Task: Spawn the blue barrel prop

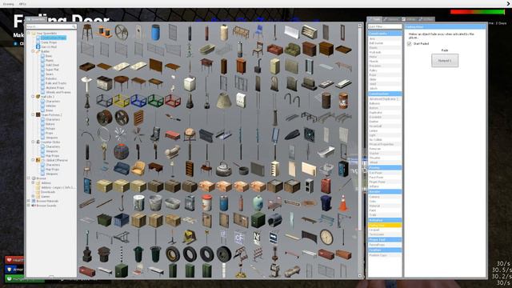Action: (x=155, y=33)
